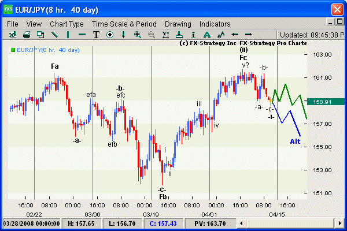
Task: Click the 'Updated: 09:45:38' timestamp
Action: 312,35
